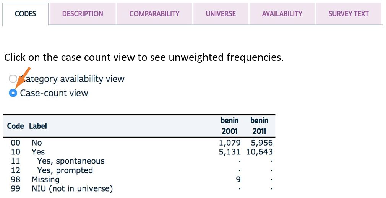This screenshot has width=386, height=198.
Task: Select the Missing row label
Action: coord(45,179)
